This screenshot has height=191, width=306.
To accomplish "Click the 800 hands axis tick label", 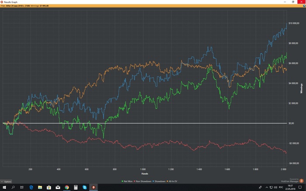I will 115,169.
